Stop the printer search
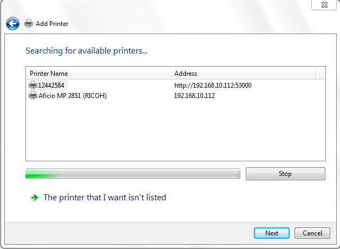This screenshot has height=249, width=340. [285, 174]
